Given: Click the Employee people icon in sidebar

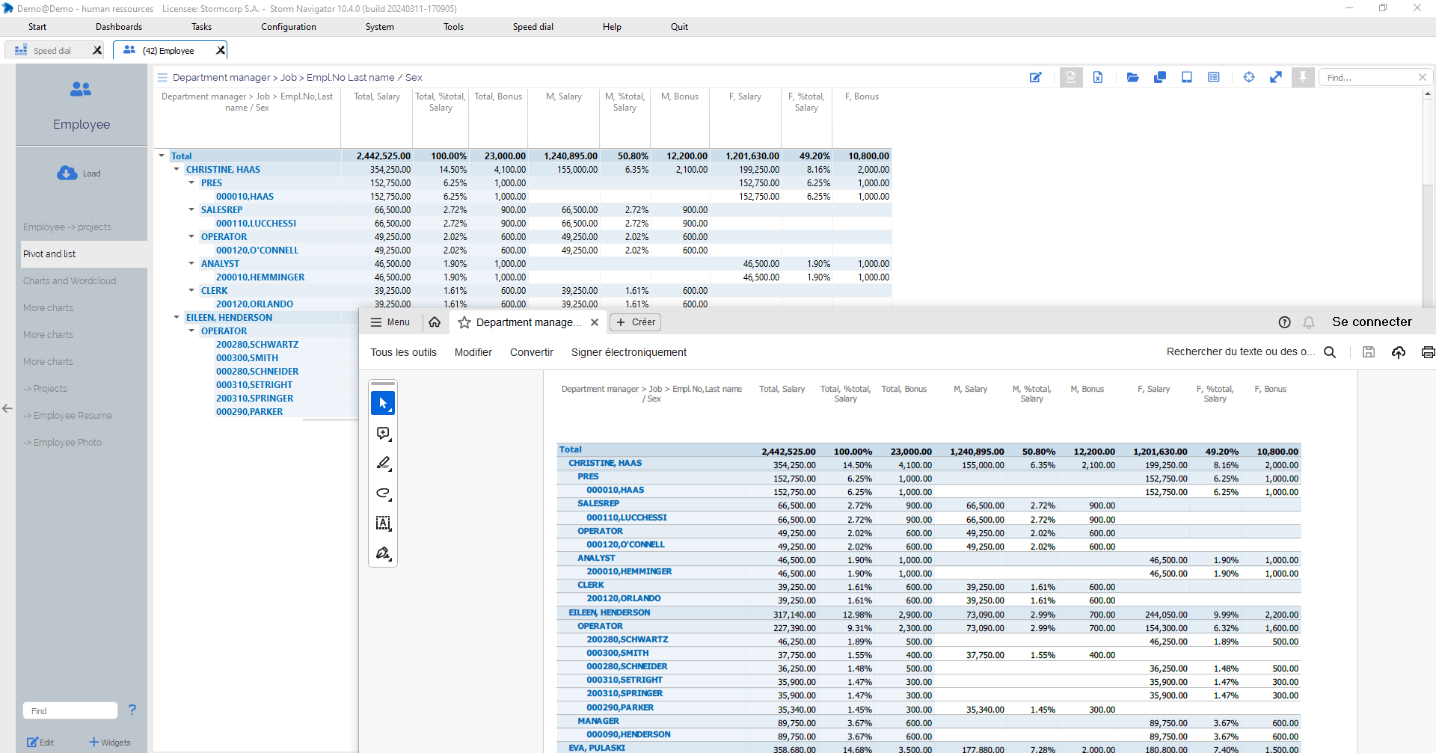Looking at the screenshot, I should coord(81,89).
